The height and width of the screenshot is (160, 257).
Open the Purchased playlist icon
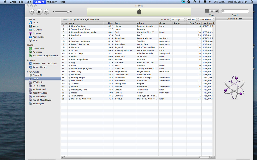click(30, 52)
